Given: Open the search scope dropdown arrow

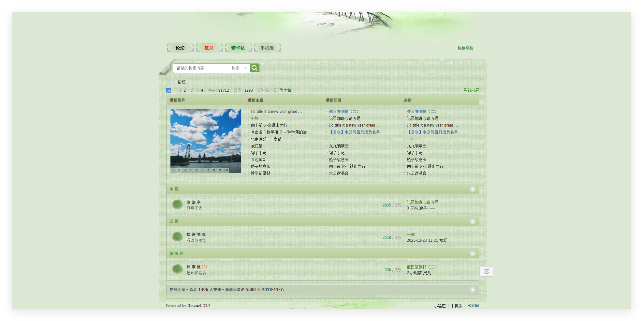Looking at the screenshot, I should click(x=245, y=68).
